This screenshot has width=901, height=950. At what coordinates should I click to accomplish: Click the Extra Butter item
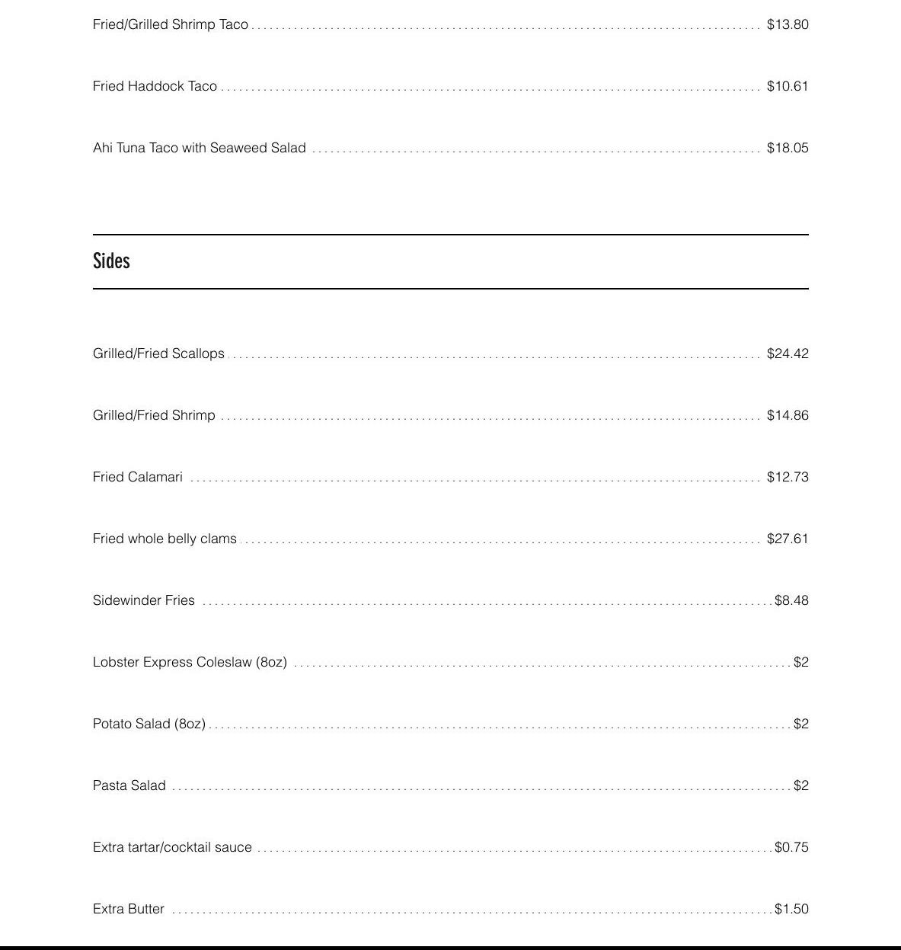click(129, 909)
